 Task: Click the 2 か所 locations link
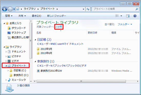pyautogui.click(x=59, y=27)
